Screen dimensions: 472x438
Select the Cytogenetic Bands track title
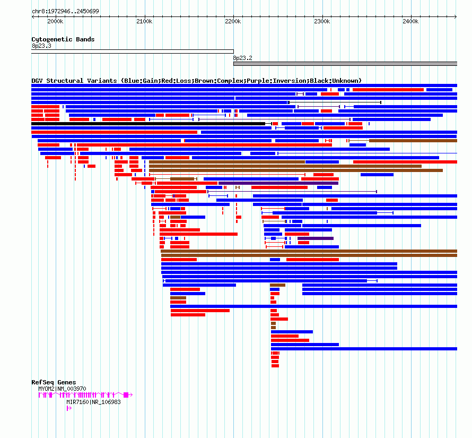click(63, 39)
